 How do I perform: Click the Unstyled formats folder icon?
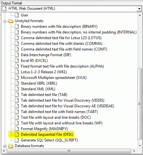pos(11,21)
